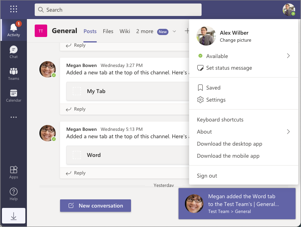
Task: Click the New badge beside 2 more
Action: (163, 32)
